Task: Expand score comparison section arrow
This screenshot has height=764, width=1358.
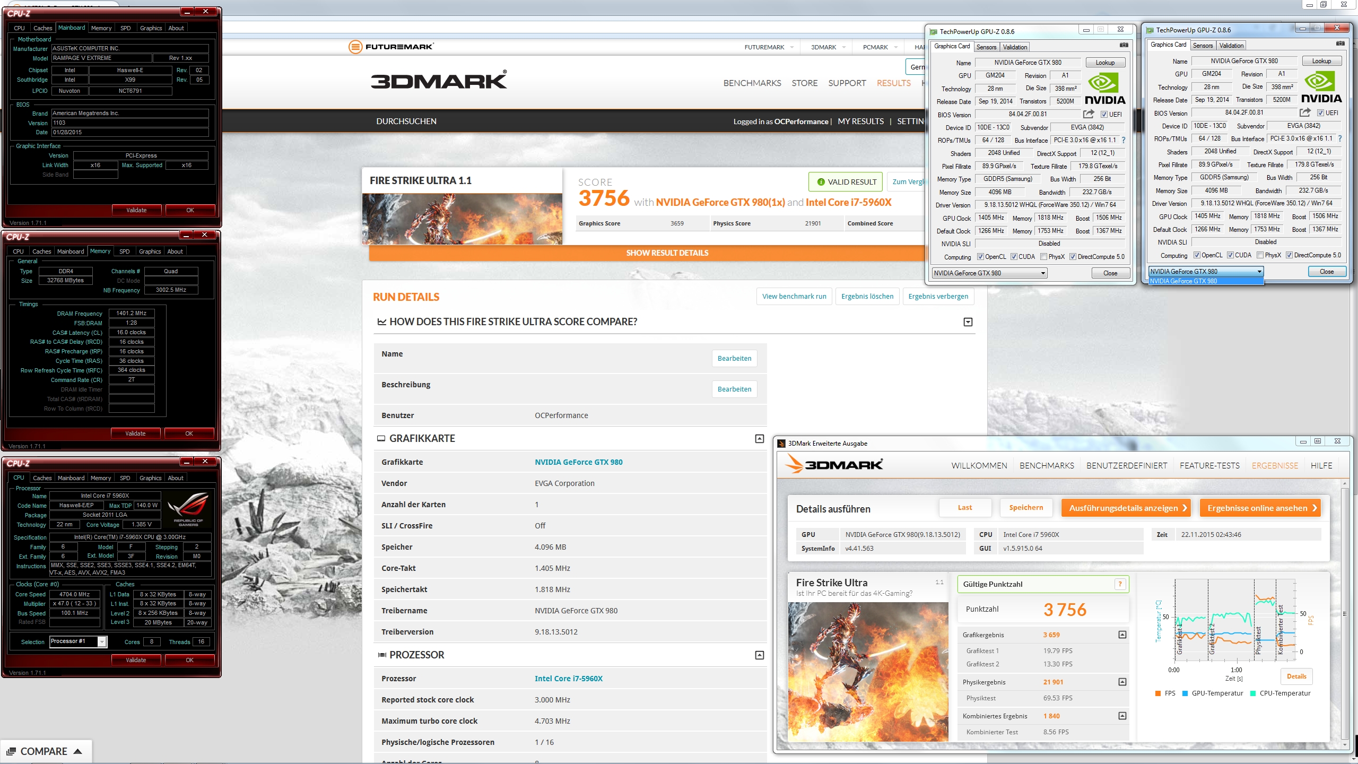Action: [x=968, y=322]
